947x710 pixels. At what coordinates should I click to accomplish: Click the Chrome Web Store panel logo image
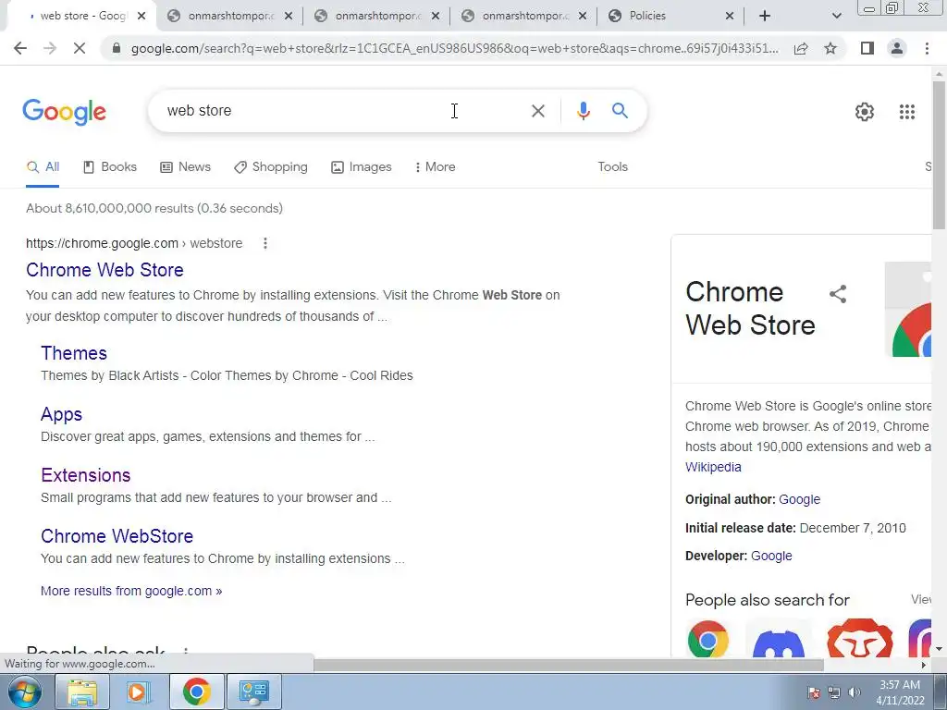click(x=908, y=309)
